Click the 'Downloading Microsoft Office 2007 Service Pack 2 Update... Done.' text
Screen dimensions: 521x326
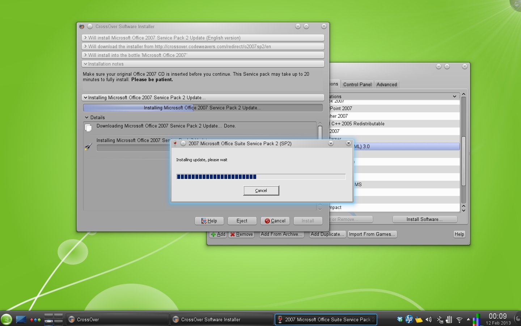[166, 126]
